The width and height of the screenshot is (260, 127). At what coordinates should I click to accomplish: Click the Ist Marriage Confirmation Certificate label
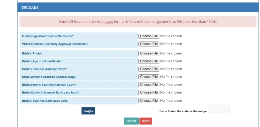click(48, 36)
